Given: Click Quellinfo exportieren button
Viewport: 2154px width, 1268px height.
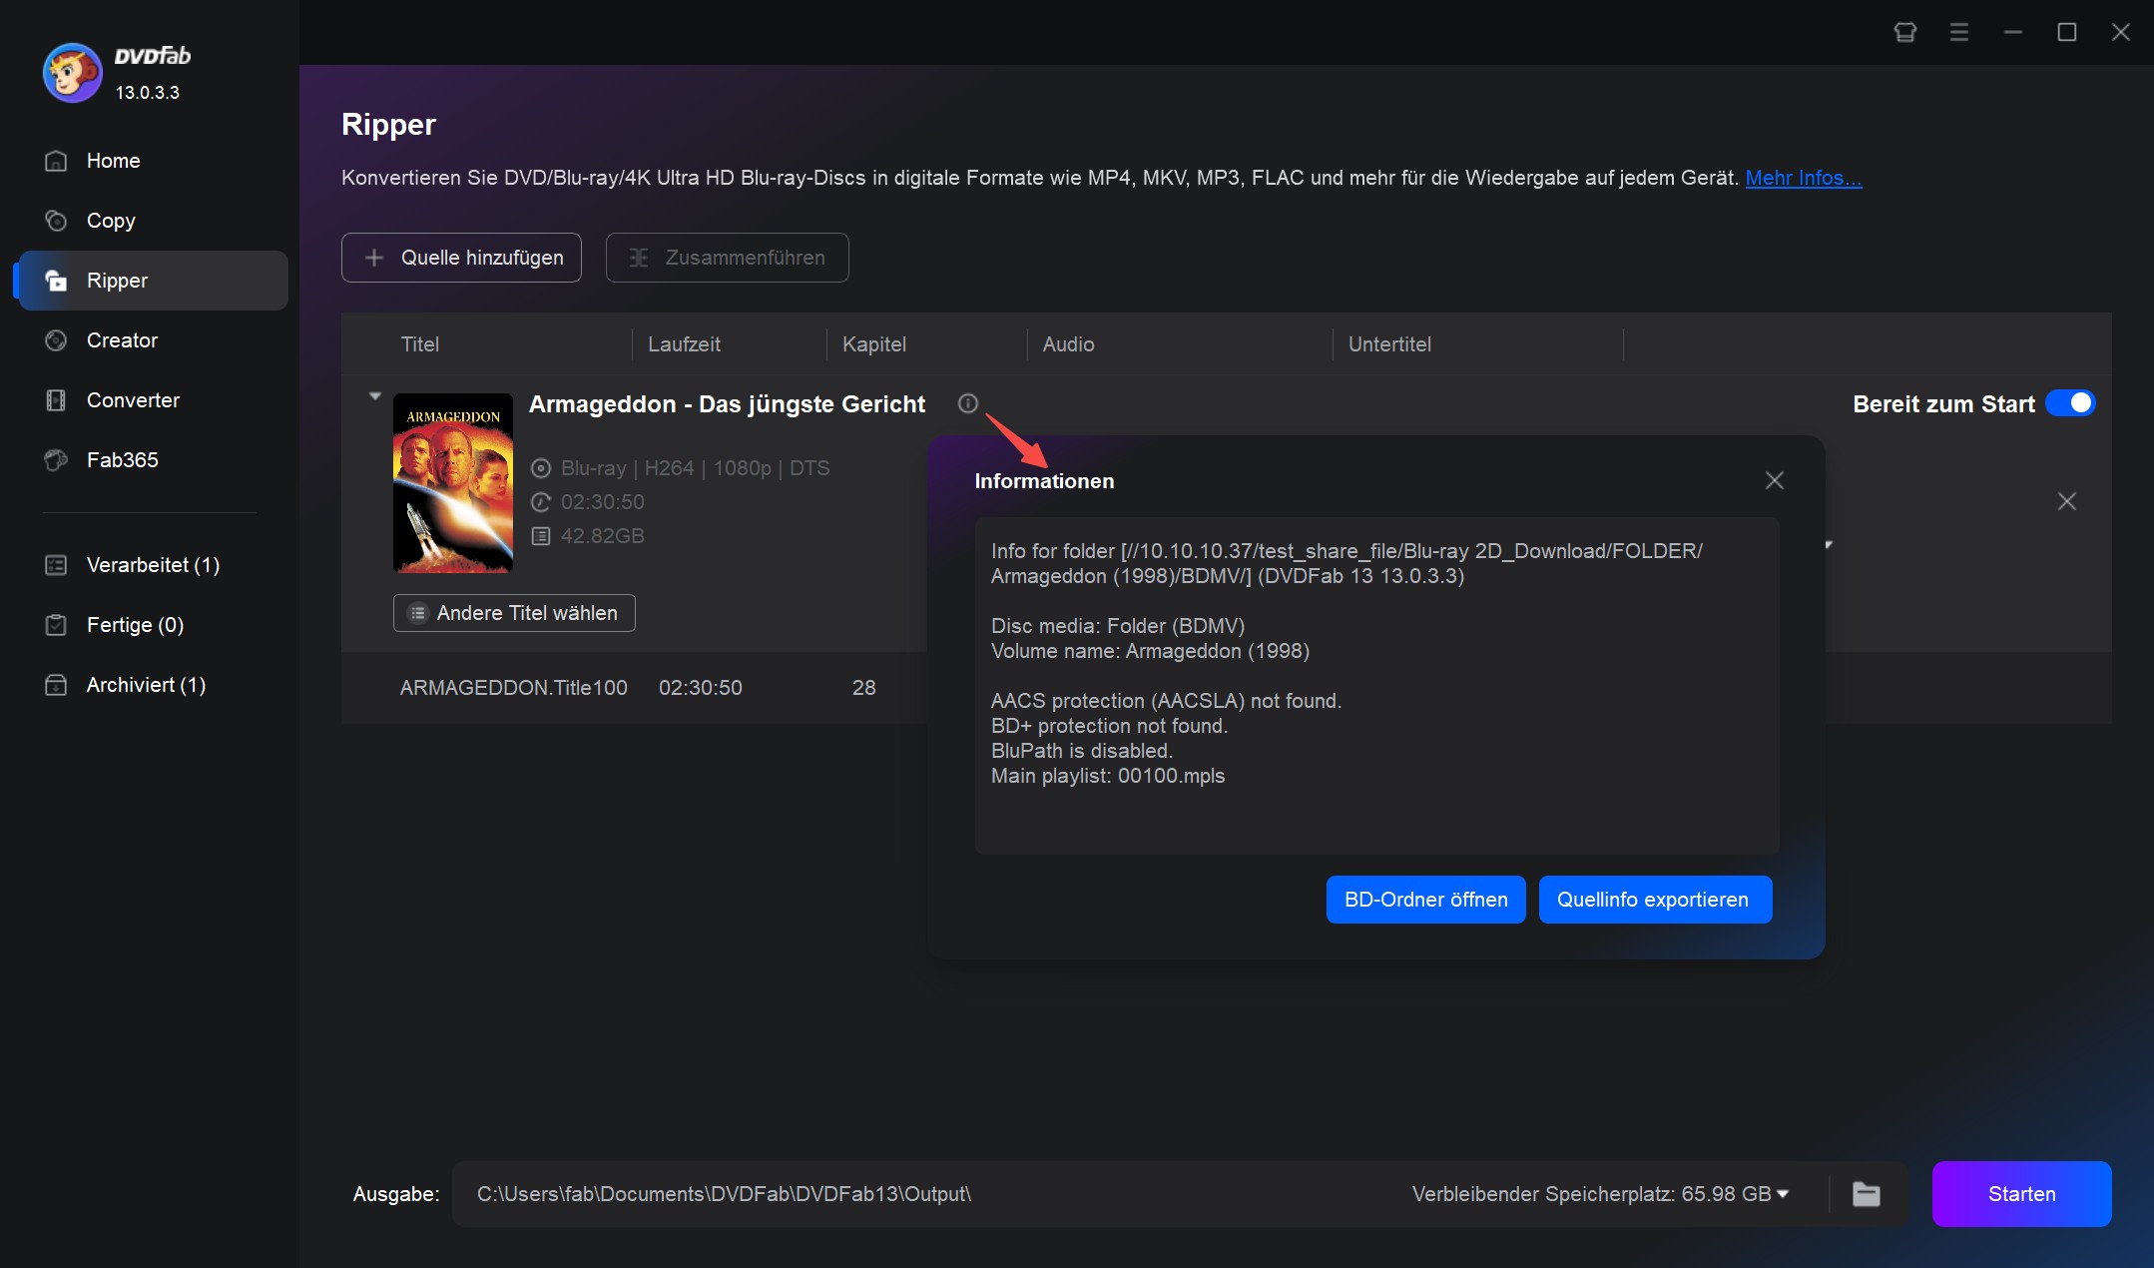Looking at the screenshot, I should click(1655, 900).
